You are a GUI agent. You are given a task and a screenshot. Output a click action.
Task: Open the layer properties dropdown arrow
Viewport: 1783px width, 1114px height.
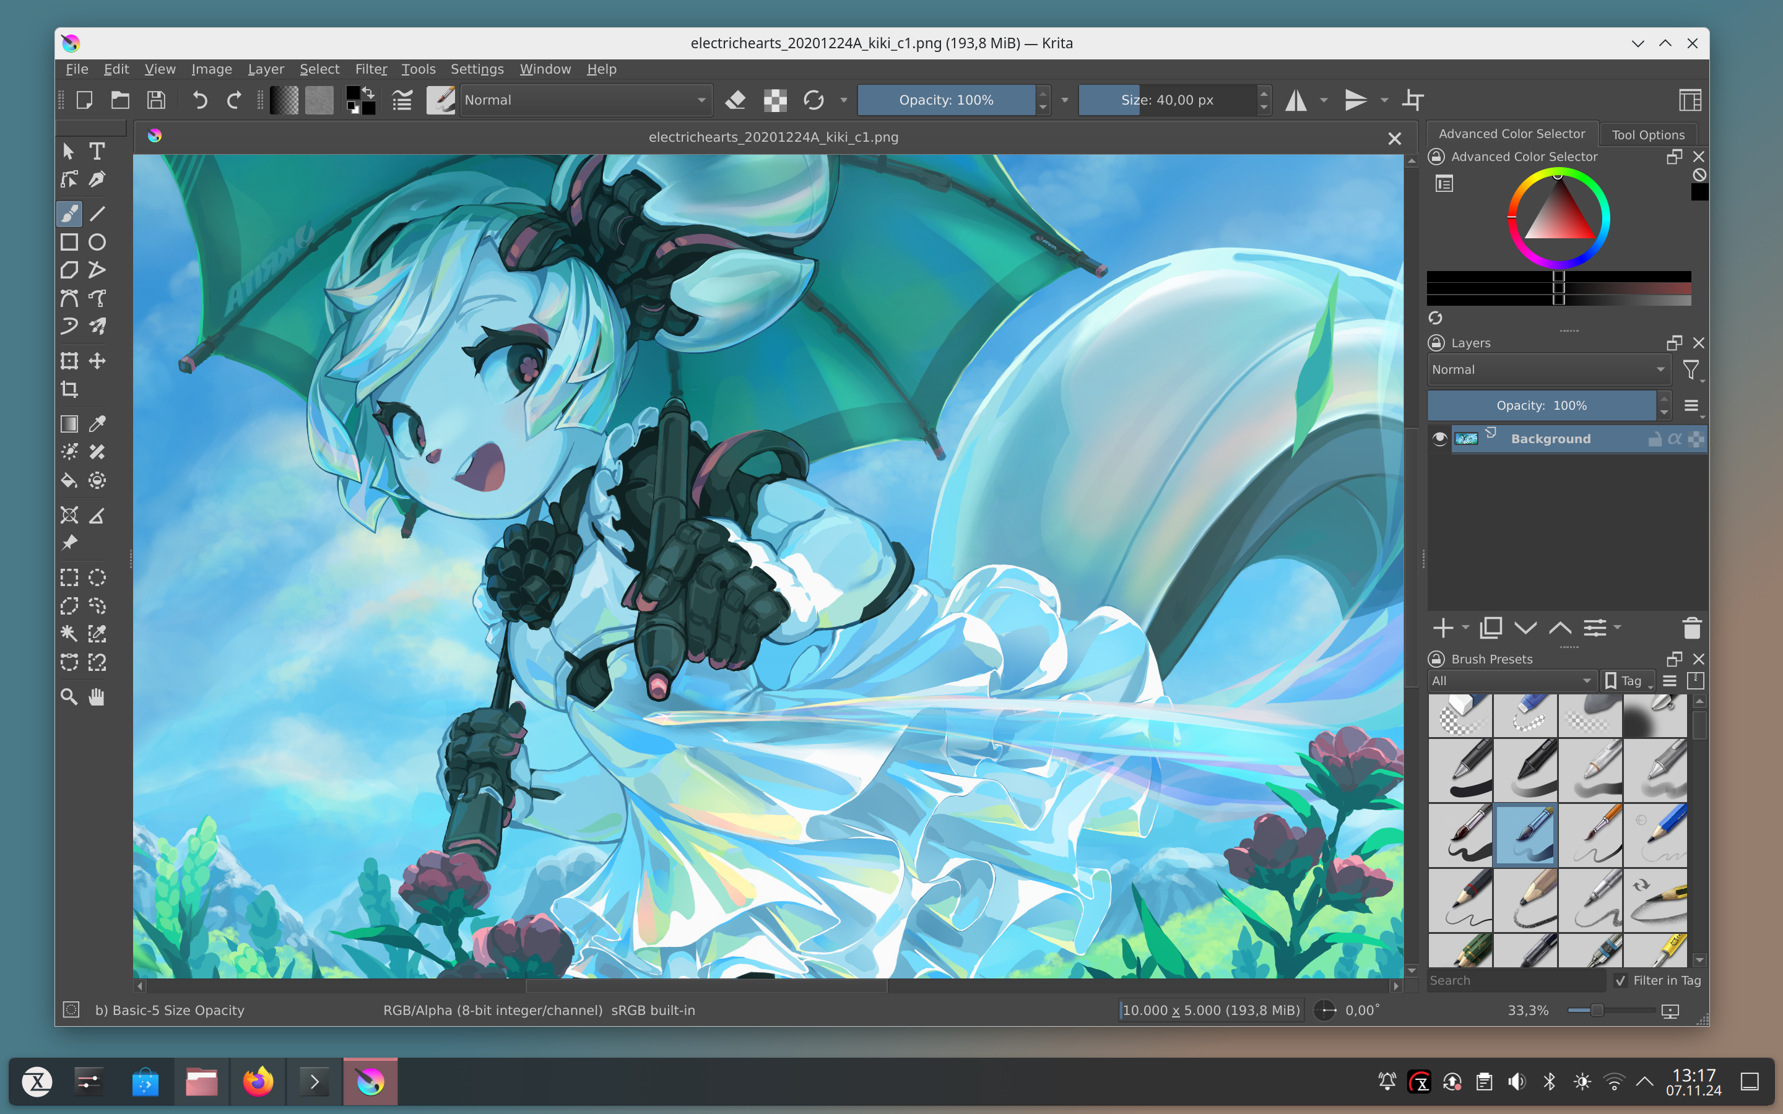pyautogui.click(x=1617, y=628)
